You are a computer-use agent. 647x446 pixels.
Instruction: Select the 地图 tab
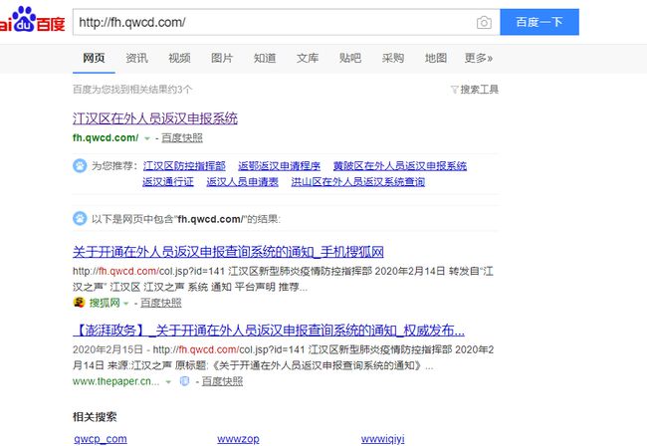click(x=436, y=58)
